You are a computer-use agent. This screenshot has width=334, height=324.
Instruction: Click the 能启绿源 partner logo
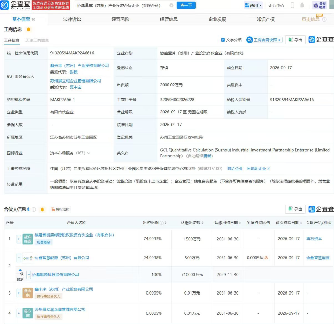(x=28, y=239)
